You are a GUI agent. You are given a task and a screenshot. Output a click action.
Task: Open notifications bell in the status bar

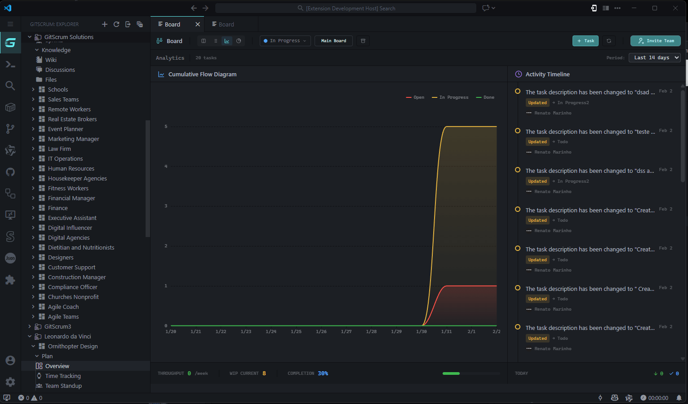(x=680, y=398)
